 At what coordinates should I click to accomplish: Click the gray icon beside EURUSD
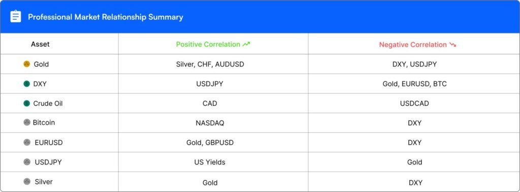tap(27, 143)
